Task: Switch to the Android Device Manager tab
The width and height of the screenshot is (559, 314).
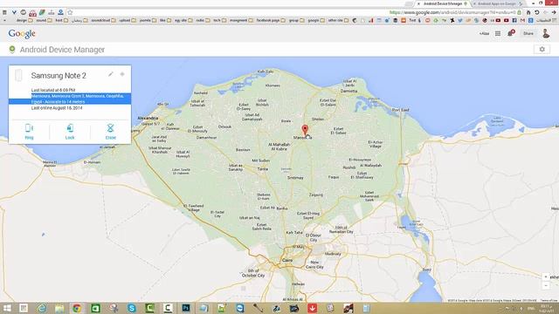Action: click(443, 3)
